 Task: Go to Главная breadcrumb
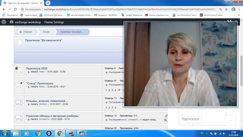click(26, 32)
